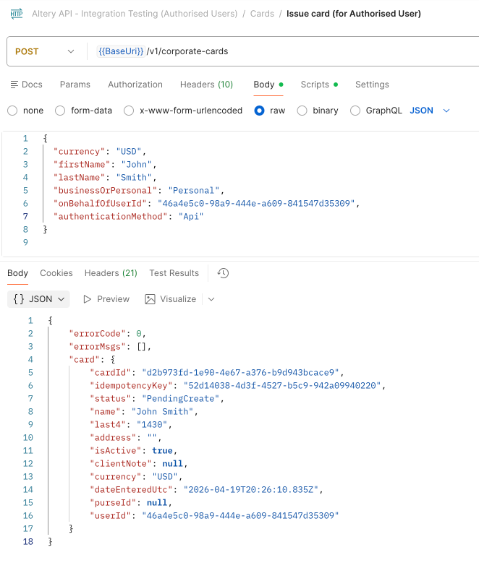Click the address empty string response line
Image resolution: width=479 pixels, height=568 pixels.
[125, 438]
